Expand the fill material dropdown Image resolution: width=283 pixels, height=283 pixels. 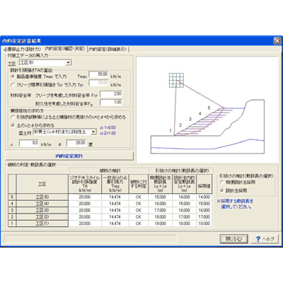click(93, 132)
